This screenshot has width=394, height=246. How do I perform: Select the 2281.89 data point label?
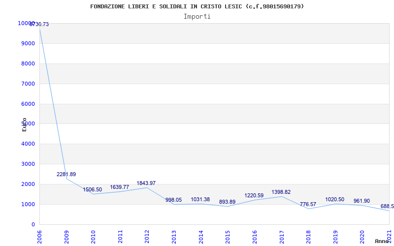click(x=66, y=174)
